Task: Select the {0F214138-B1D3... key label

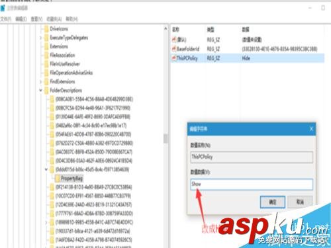Action: point(94,187)
